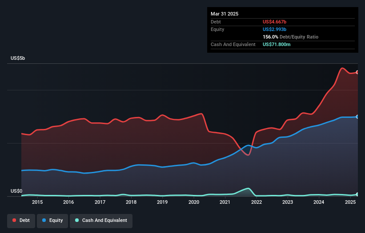Click the 2021 x-axis label
The width and height of the screenshot is (365, 233).
click(225, 202)
